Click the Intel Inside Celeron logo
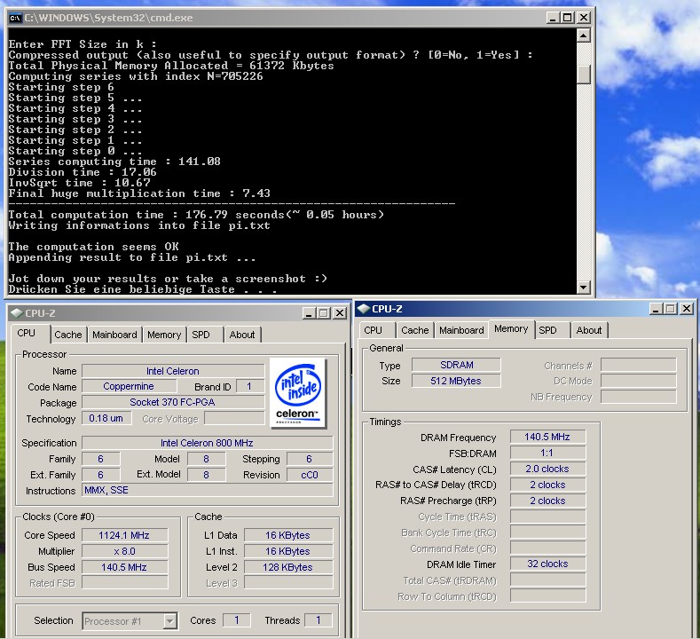Screen dimensions: 700x639 click(298, 393)
